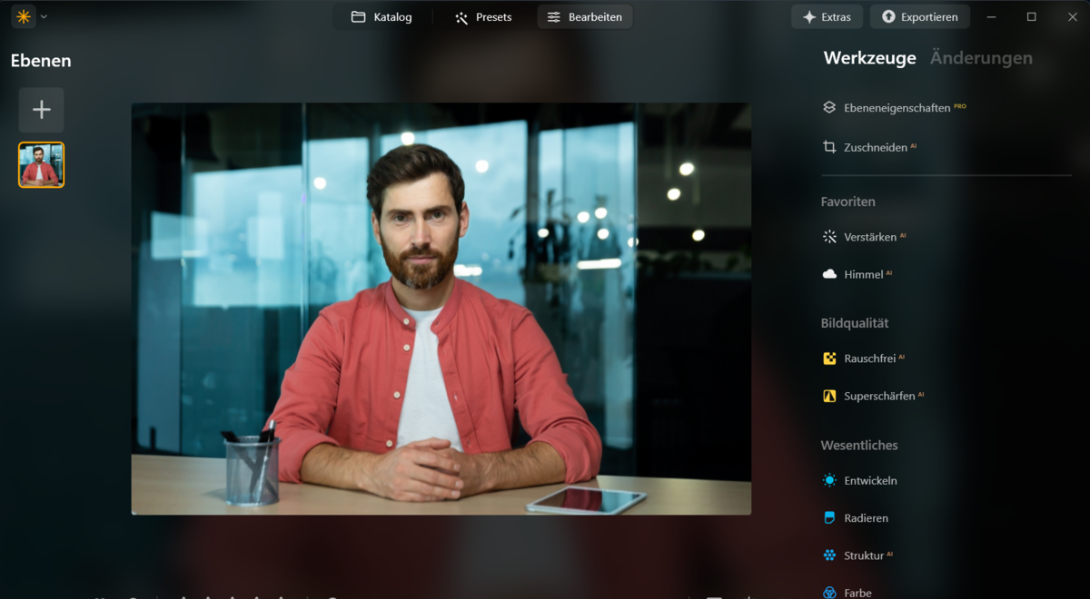Switch to the Änderungen panel
The width and height of the screenshot is (1090, 599).
981,57
